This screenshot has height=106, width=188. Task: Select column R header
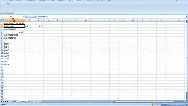click(x=180, y=20)
